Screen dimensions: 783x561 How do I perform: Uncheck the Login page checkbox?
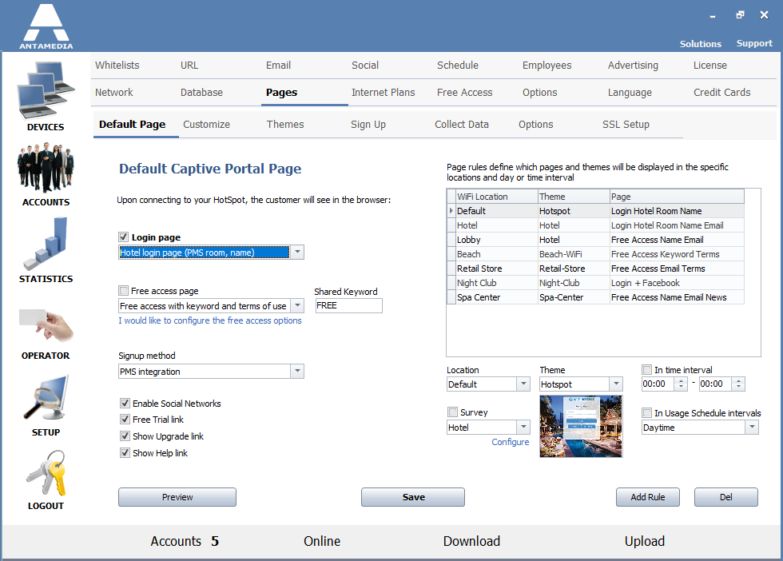tap(123, 237)
